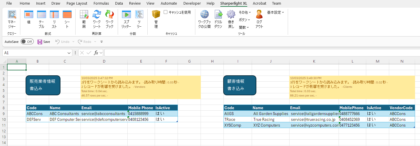Select cell XYZ Computers
This screenshot has height=146, width=420.
coord(271,125)
